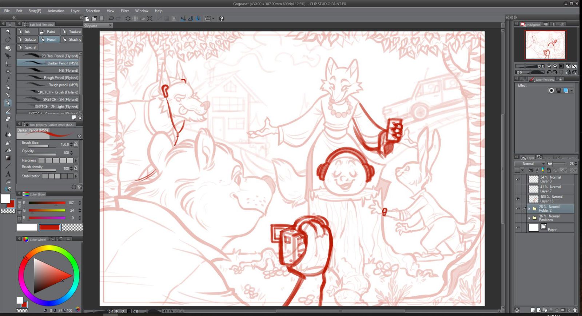Select the 2B Real Pencil (Flyland) preset
Image resolution: width=582 pixels, height=316 pixels.
tap(48, 56)
